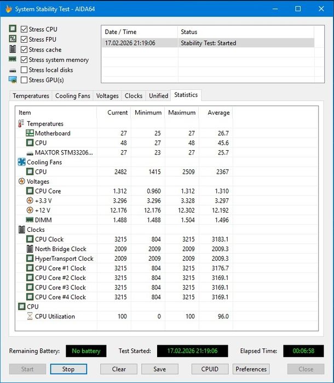334x383 pixels.
Task: Click the monitor icon beside Stress GPU(s)
Action: tap(13, 79)
